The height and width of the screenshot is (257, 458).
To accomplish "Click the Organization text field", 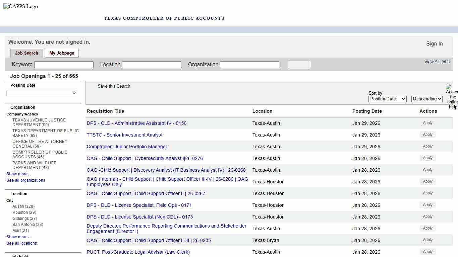I will click(x=249, y=65).
